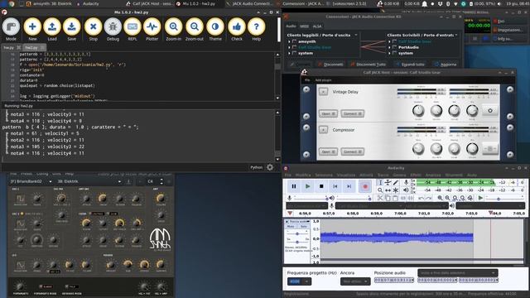Skip to start in Audacity transport
The image size is (530, 298).
[x=335, y=186]
